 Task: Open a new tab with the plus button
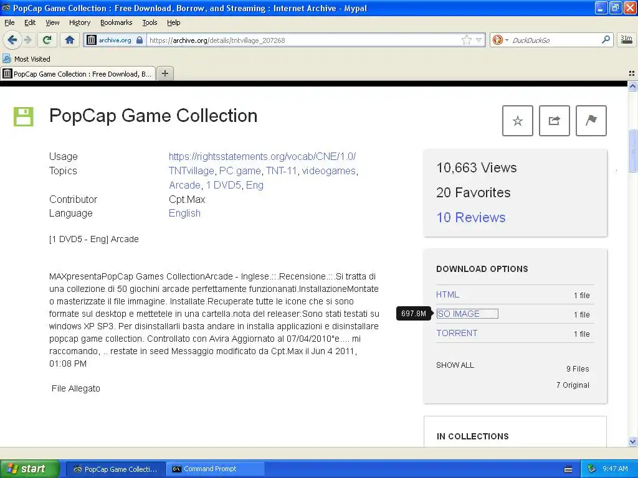pos(164,73)
